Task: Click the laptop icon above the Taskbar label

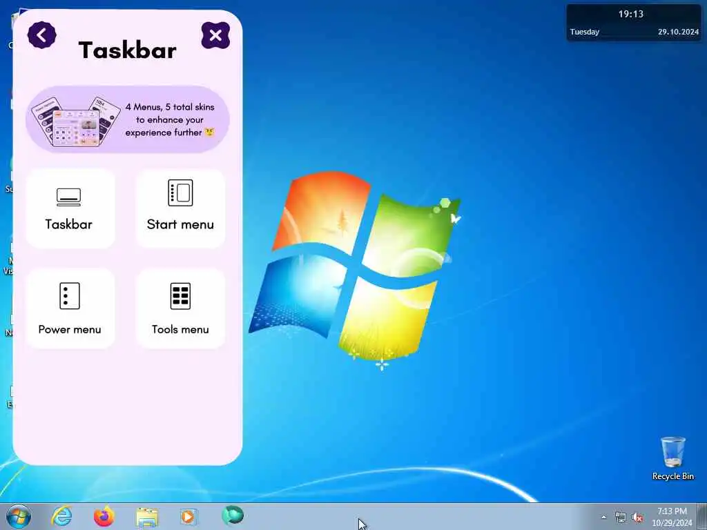Action: (68, 197)
